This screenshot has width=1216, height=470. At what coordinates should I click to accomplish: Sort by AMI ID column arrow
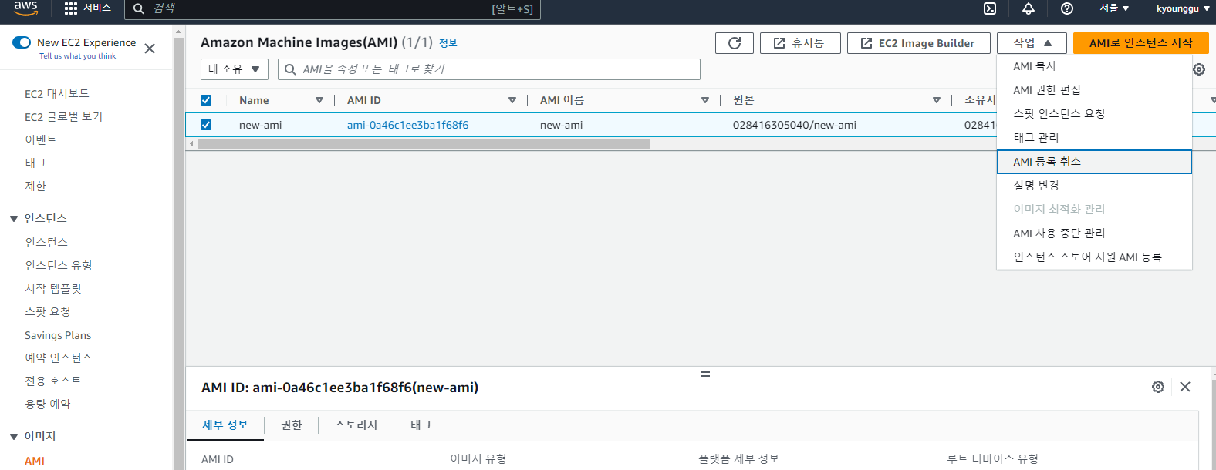coord(512,100)
